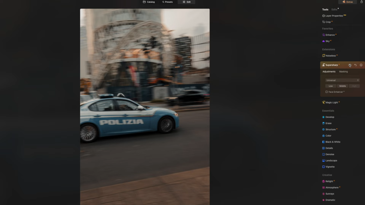Expand the Atmosphere AI tool
The height and width of the screenshot is (205, 365).
tap(331, 188)
